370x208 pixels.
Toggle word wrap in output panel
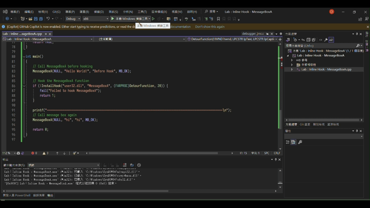click(x=132, y=165)
